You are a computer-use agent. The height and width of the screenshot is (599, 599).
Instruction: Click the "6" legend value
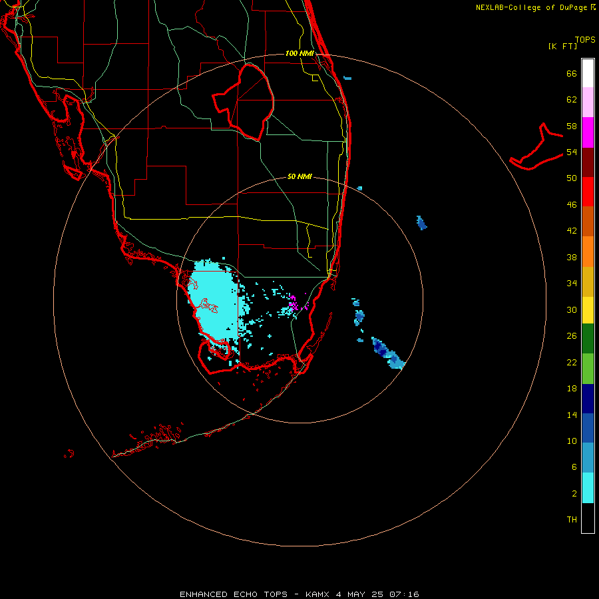coord(574,467)
